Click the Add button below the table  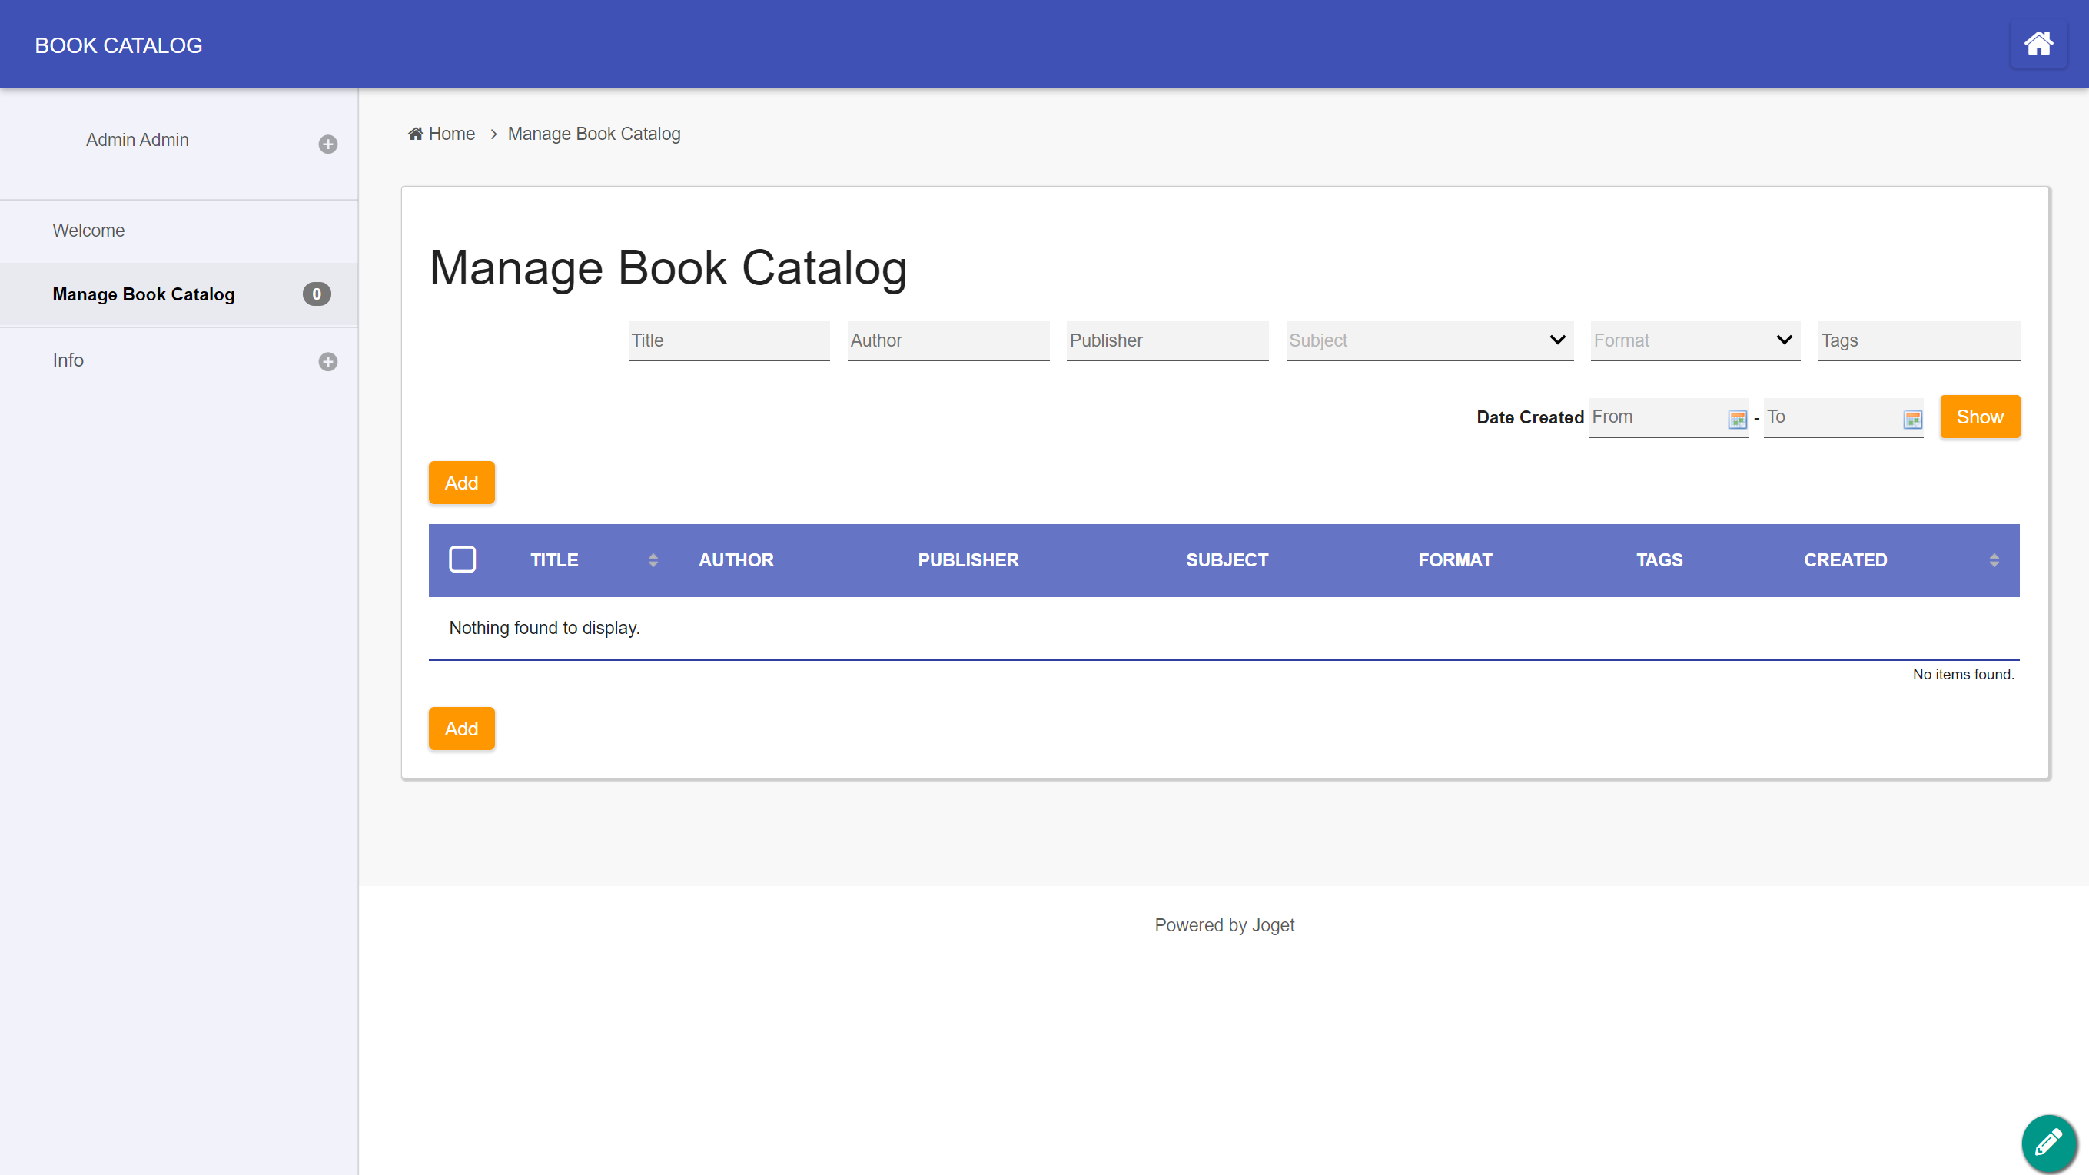460,729
